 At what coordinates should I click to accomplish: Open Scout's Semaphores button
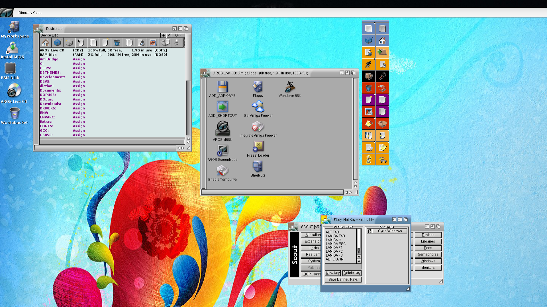click(428, 254)
